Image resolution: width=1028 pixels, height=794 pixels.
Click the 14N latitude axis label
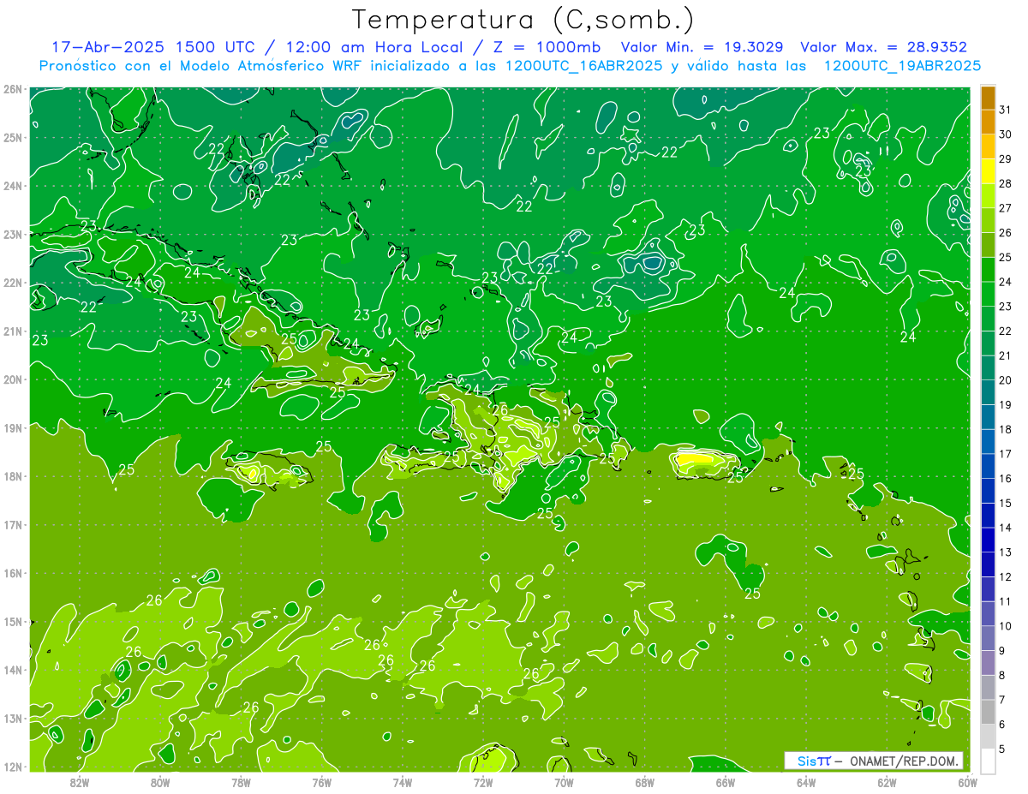[x=12, y=670]
